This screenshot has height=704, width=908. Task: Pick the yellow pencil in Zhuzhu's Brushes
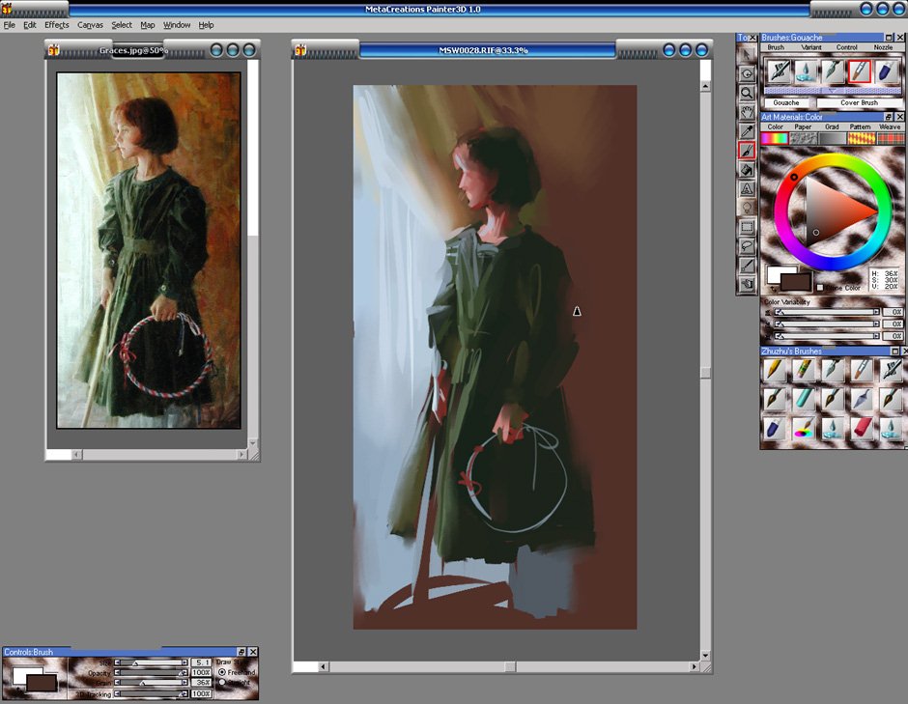775,369
